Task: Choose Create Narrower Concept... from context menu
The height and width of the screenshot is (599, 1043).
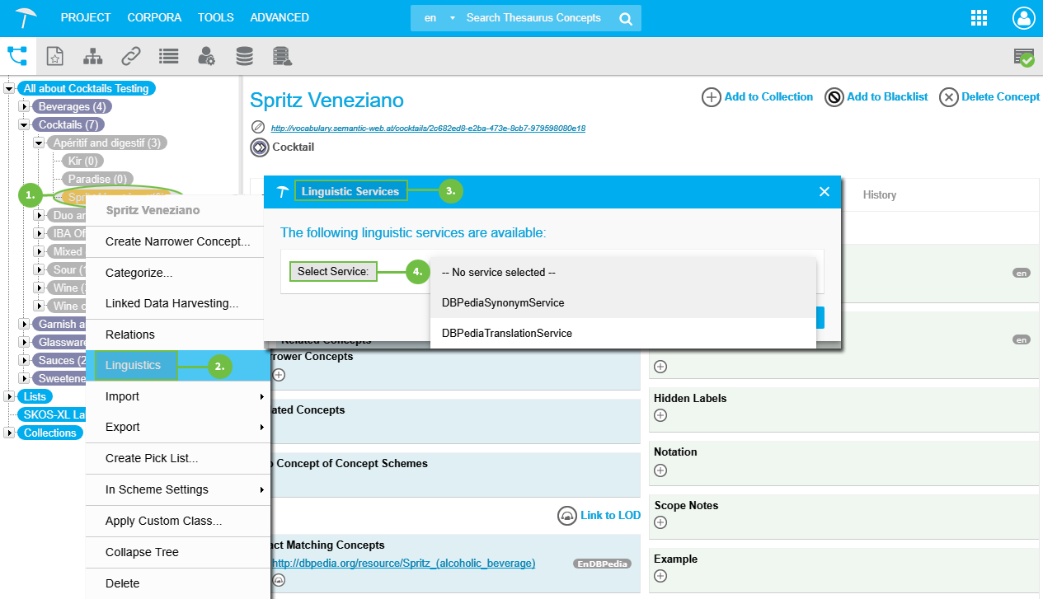Action: 178,241
